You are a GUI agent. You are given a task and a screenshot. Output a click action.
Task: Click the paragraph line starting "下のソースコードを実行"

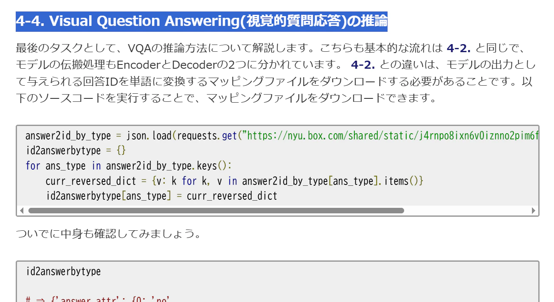click(226, 98)
